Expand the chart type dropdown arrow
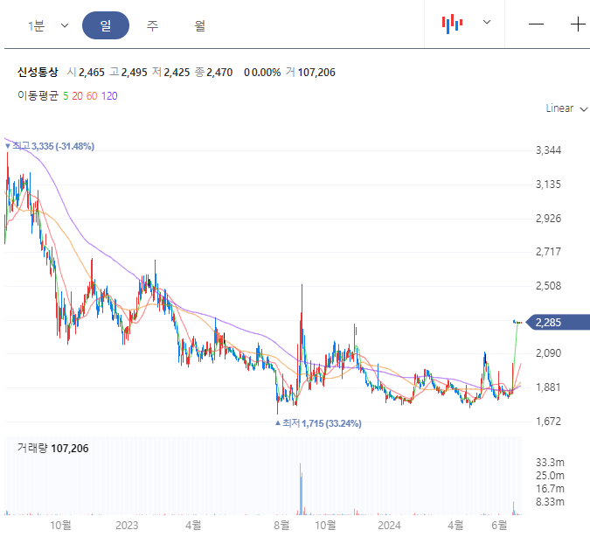 coord(487,22)
